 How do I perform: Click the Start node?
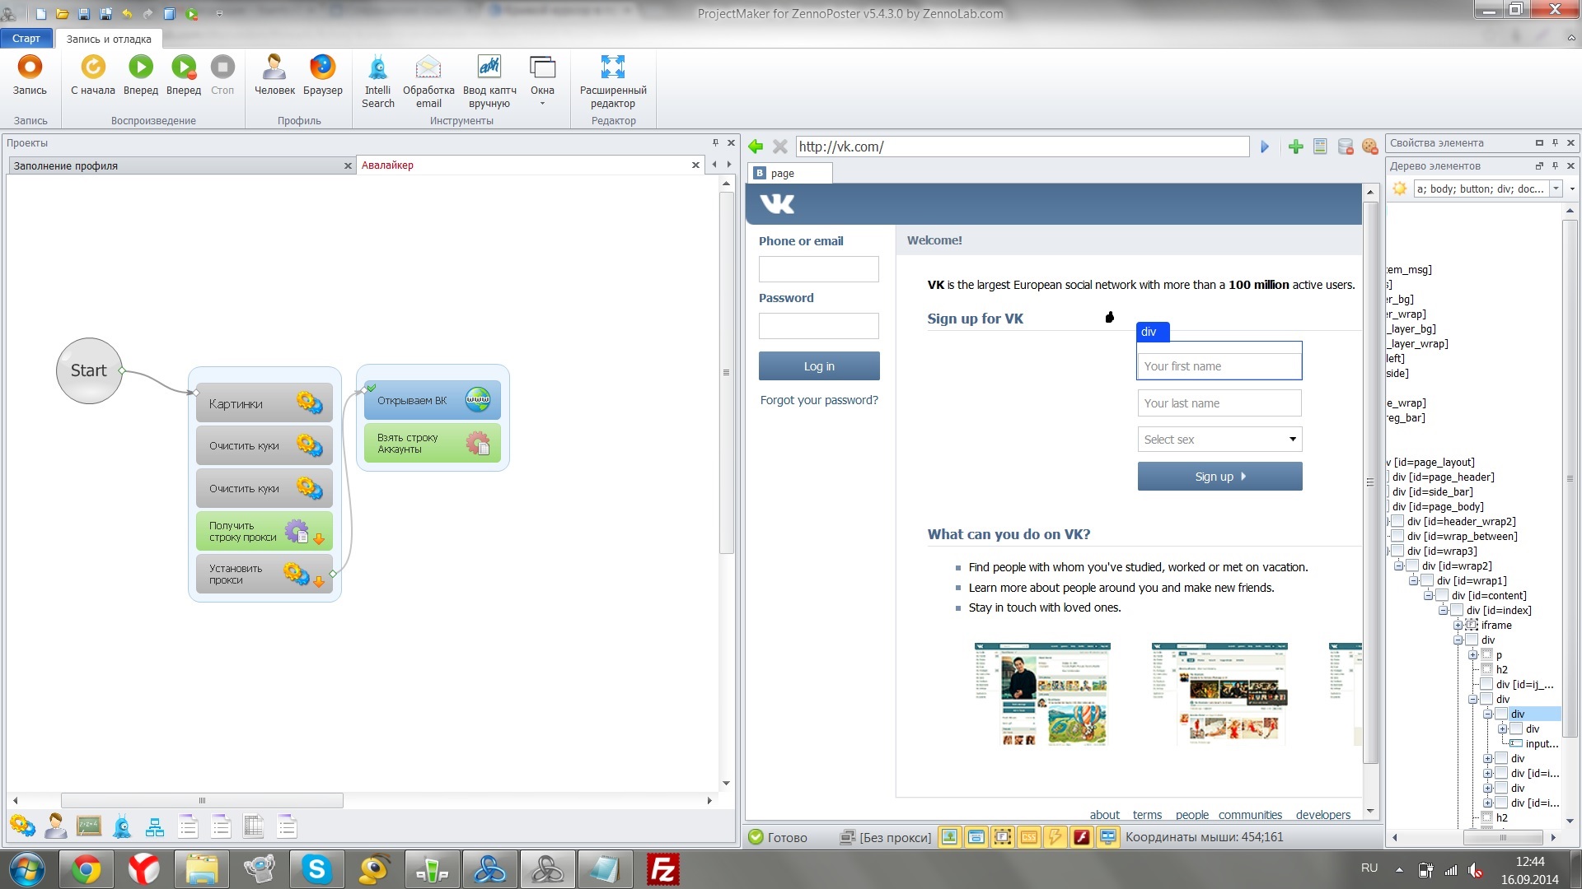(89, 370)
